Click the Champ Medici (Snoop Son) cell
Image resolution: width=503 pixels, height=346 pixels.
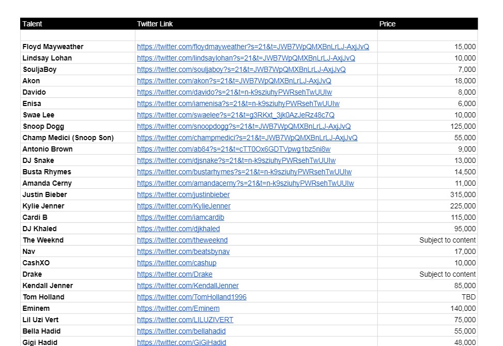[78, 138]
